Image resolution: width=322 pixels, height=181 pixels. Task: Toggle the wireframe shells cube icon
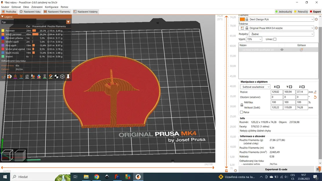(x=62, y=76)
